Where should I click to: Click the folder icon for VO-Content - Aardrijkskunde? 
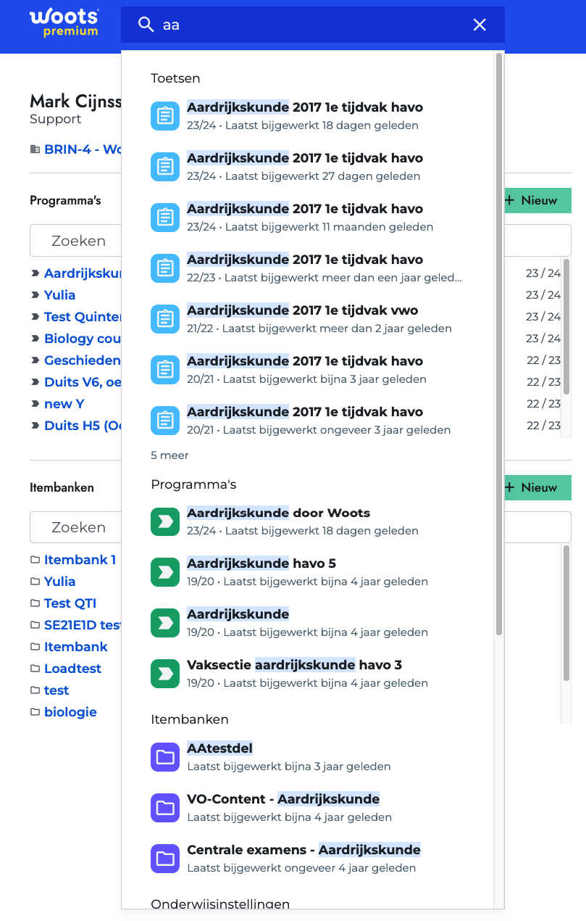[x=165, y=808]
